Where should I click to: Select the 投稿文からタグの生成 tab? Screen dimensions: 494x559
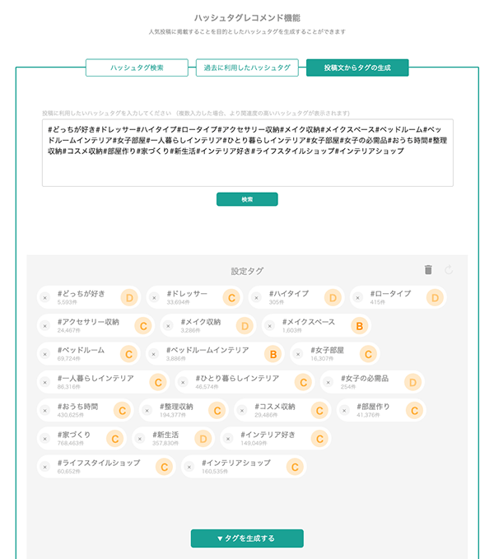tap(357, 68)
